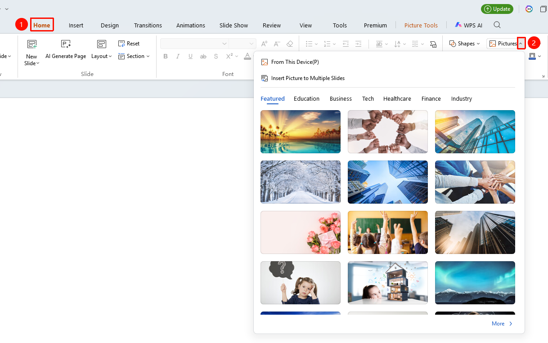Open the font color swatch
The height and width of the screenshot is (343, 548).
click(x=247, y=56)
